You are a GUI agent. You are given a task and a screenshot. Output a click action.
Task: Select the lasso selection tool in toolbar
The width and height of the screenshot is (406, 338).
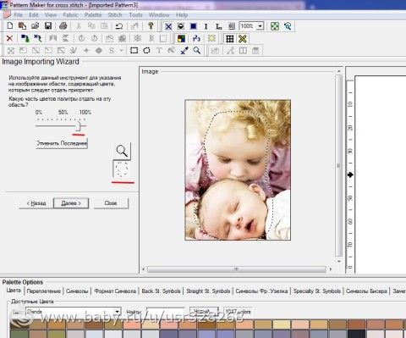146,51
